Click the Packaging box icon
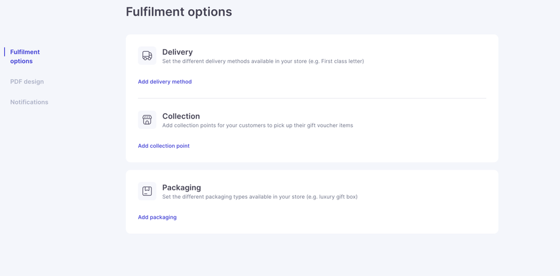This screenshot has height=276, width=560. [x=147, y=191]
